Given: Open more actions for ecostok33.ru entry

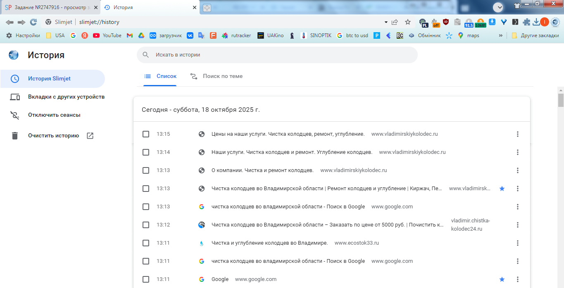Looking at the screenshot, I should click(x=517, y=243).
